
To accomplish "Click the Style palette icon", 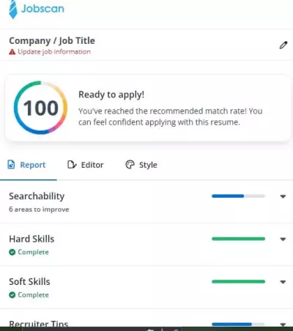I will (130, 165).
